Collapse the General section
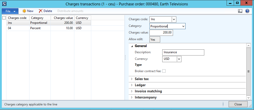 [132, 46]
